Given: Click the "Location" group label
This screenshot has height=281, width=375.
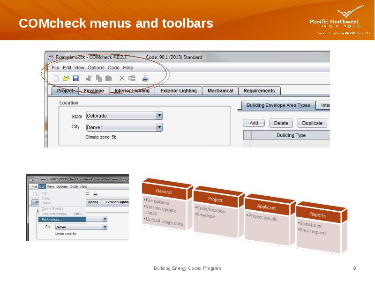Looking at the screenshot, I should (69, 103).
